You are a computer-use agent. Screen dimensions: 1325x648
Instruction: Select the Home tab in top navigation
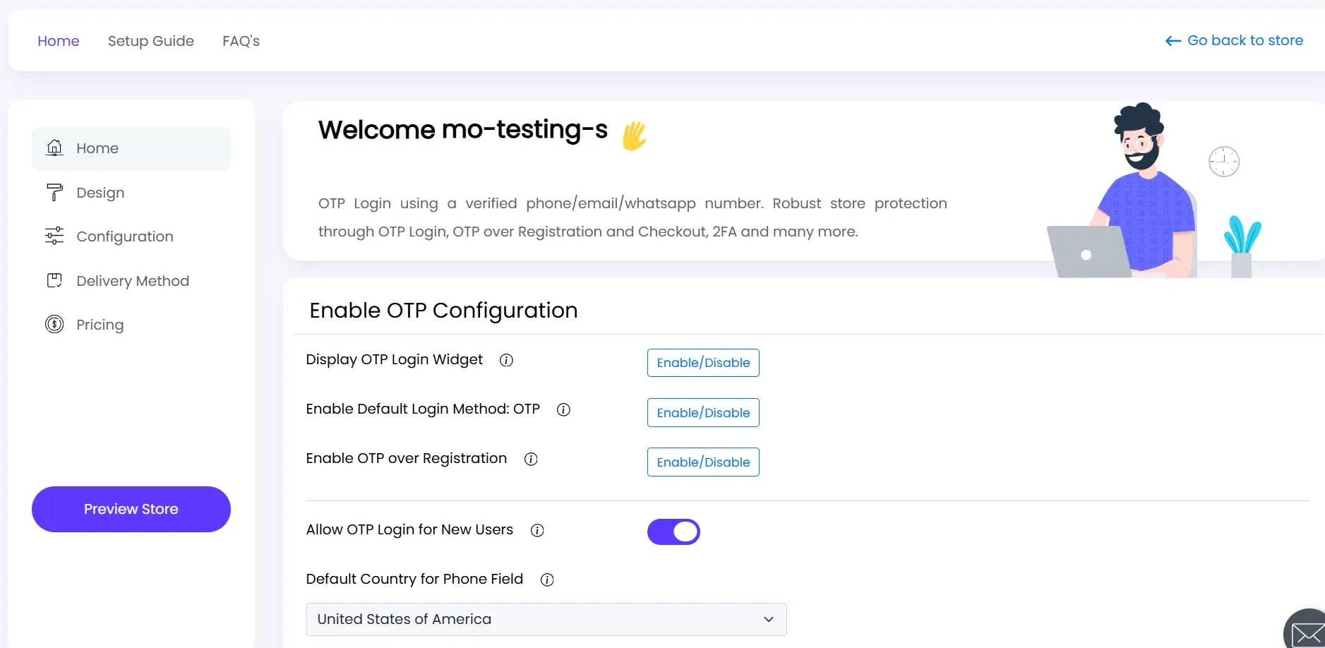[x=59, y=41]
